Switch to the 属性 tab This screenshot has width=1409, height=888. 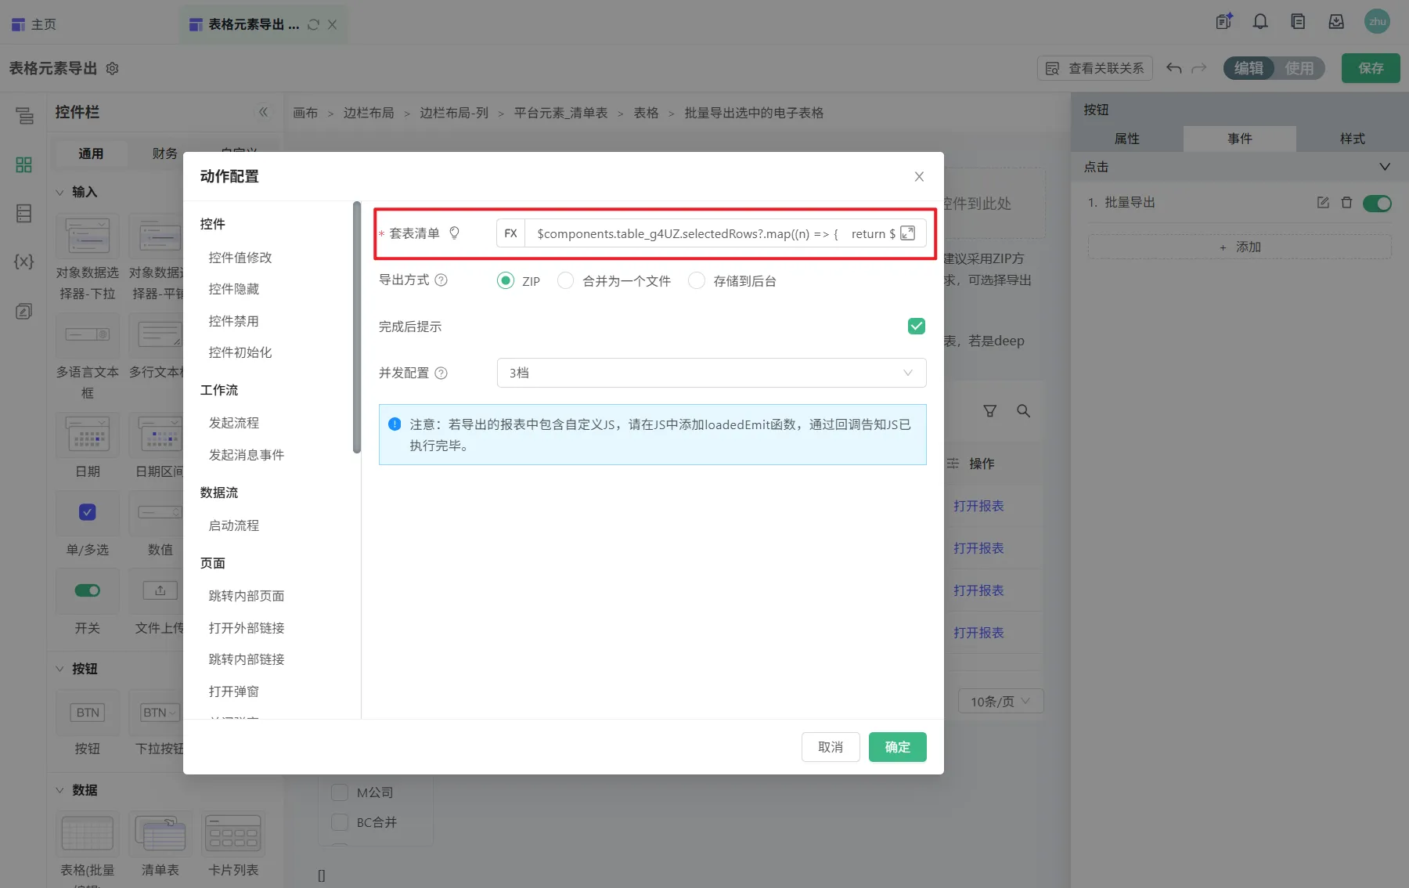point(1127,139)
